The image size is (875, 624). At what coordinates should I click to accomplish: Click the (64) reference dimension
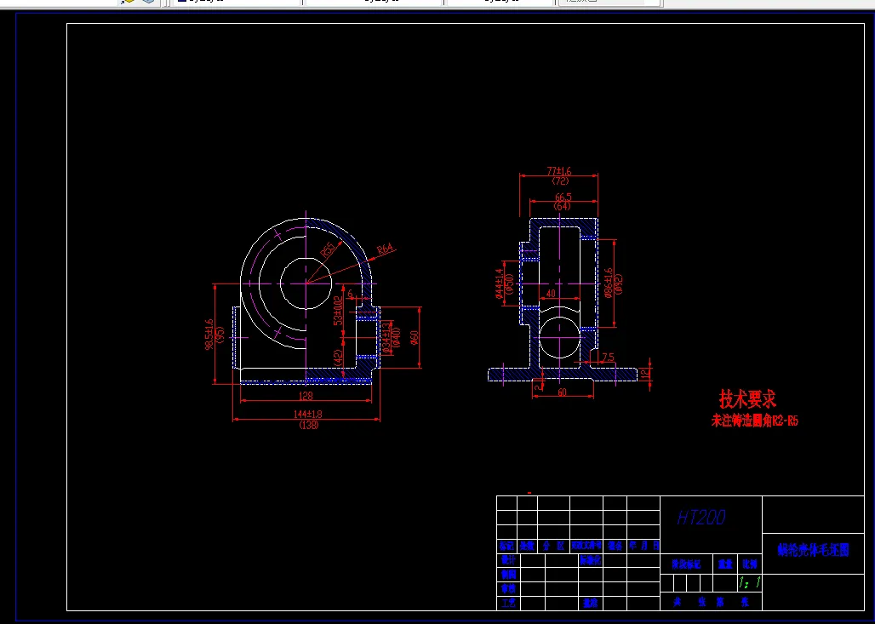click(562, 206)
